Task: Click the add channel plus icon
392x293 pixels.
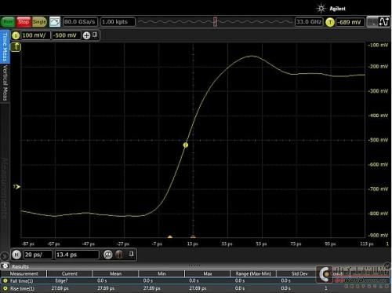Action: [86, 35]
